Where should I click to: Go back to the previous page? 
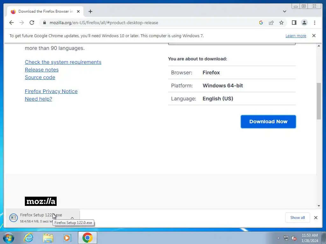pyautogui.click(x=11, y=23)
